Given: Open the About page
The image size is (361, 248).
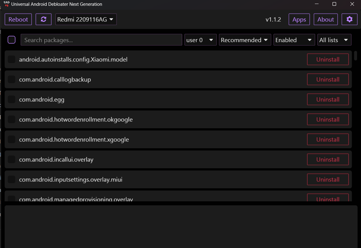Looking at the screenshot, I should tap(326, 19).
